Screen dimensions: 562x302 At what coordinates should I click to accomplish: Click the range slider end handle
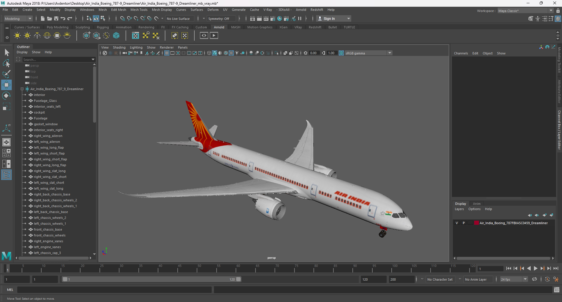point(239,279)
